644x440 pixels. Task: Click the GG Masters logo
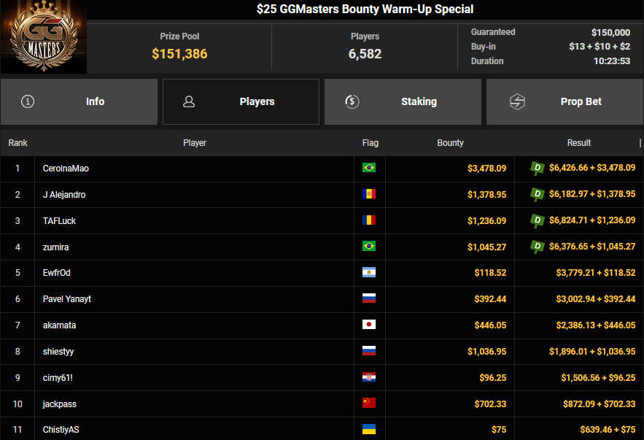pos(44,37)
